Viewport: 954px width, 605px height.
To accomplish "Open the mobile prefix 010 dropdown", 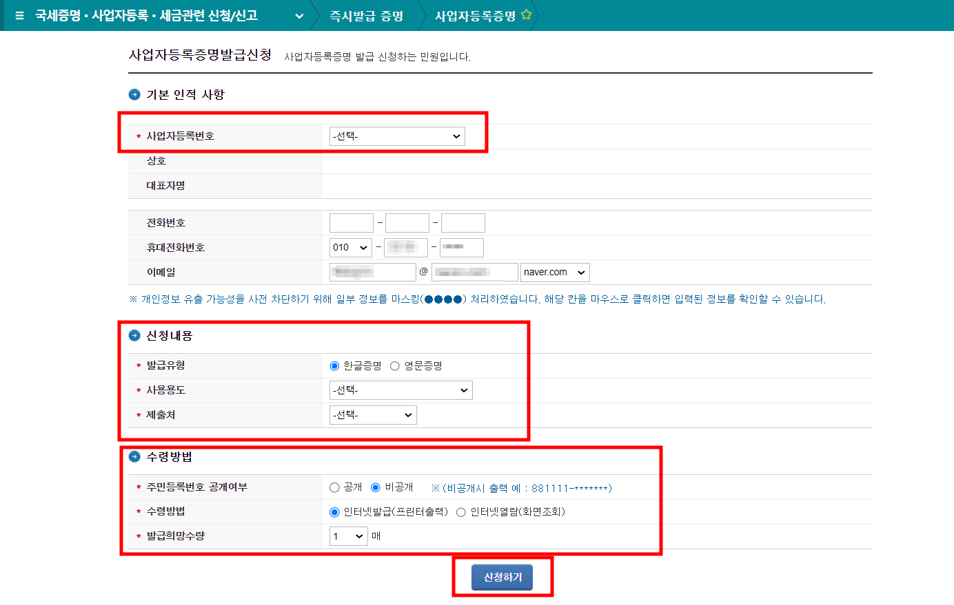I will pyautogui.click(x=350, y=247).
